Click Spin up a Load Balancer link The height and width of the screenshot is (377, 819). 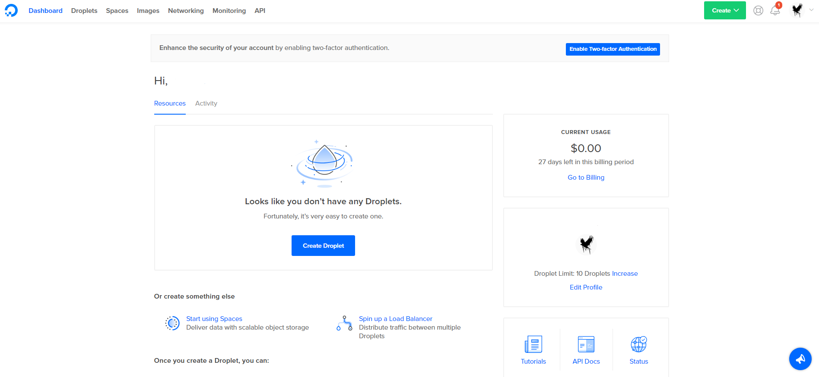pos(396,319)
